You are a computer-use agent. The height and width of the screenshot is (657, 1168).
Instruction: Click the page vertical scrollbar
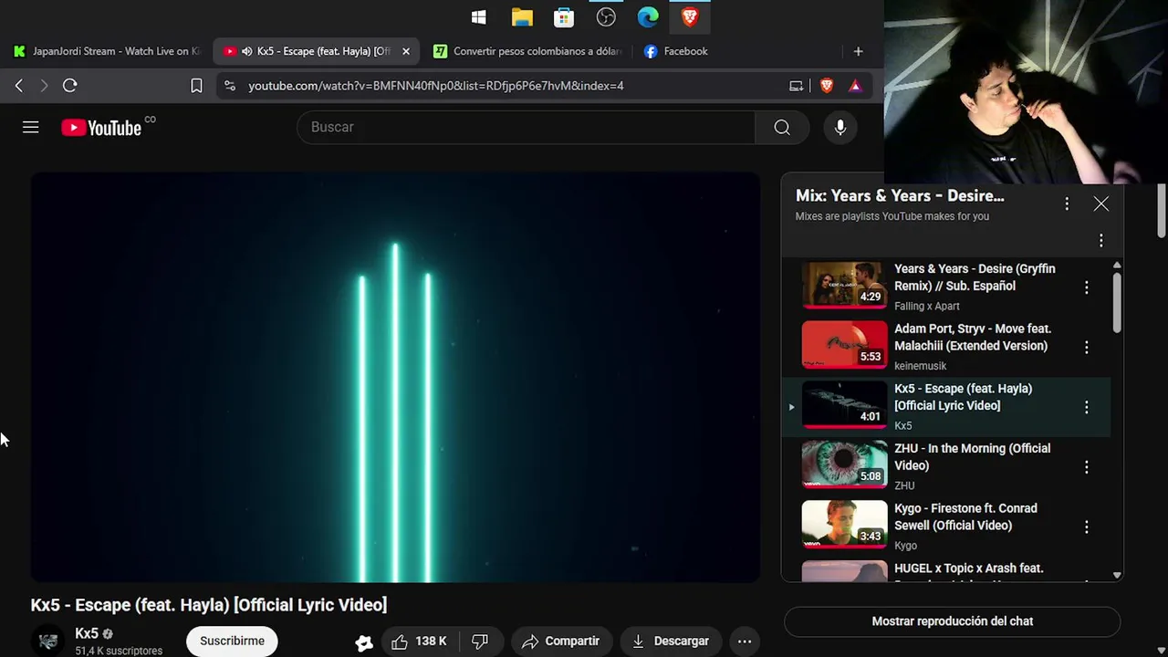point(1162,210)
